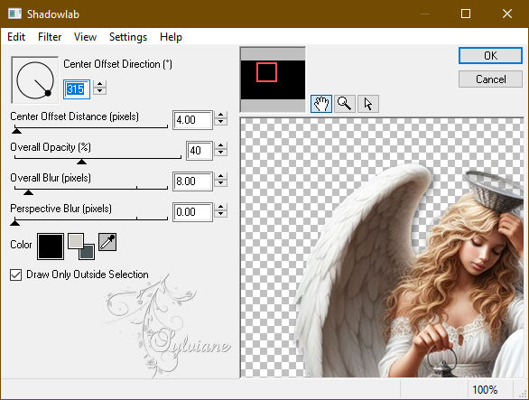Increase Center Offset Direction with up arrow
The image size is (529, 400).
point(99,84)
